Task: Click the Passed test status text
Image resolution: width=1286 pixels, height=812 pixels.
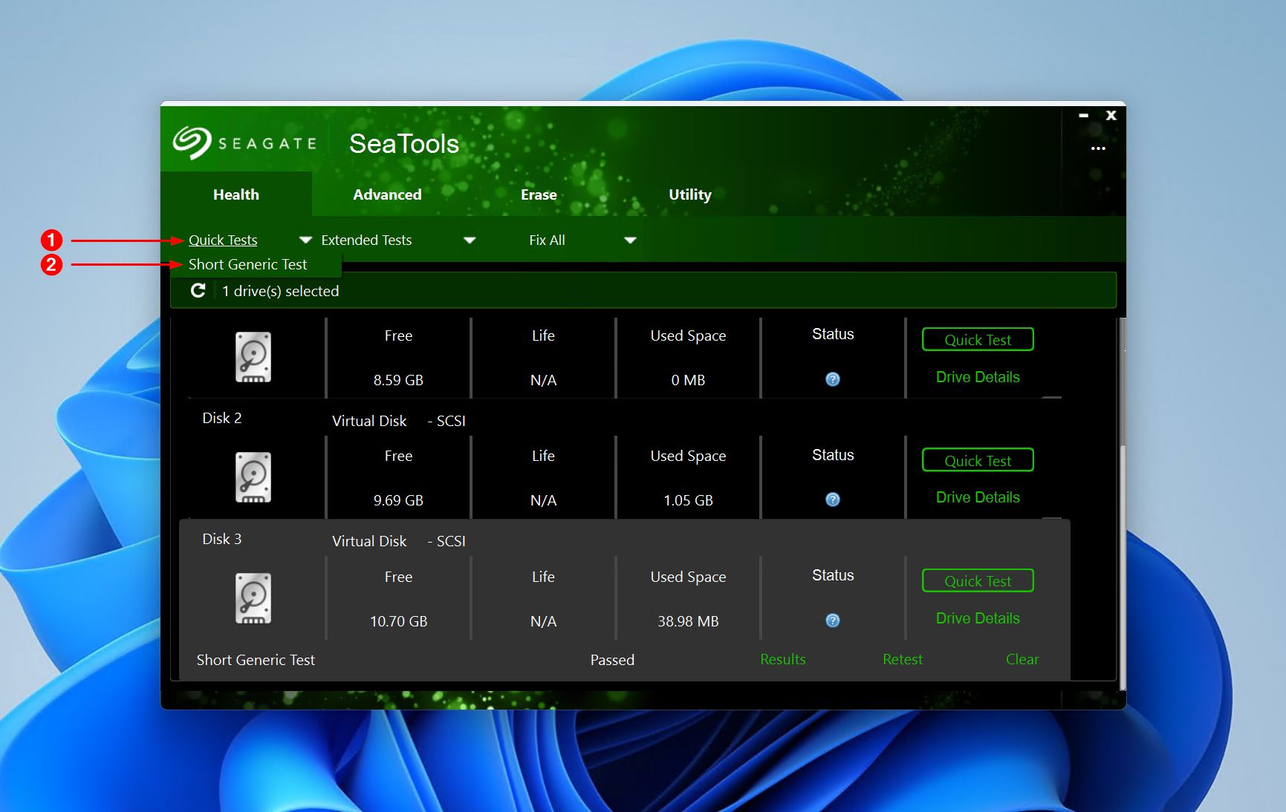Action: (x=612, y=660)
